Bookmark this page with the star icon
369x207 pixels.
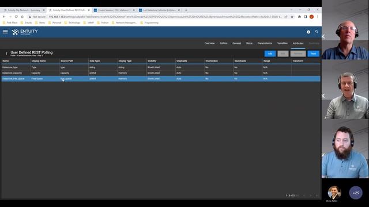tap(292, 17)
